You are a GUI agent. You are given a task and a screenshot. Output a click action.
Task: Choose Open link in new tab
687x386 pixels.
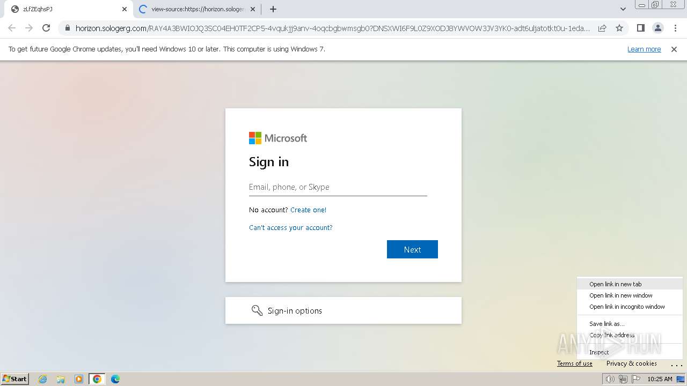(x=630, y=284)
